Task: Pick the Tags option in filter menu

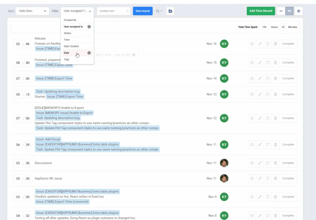Action: (x=67, y=60)
